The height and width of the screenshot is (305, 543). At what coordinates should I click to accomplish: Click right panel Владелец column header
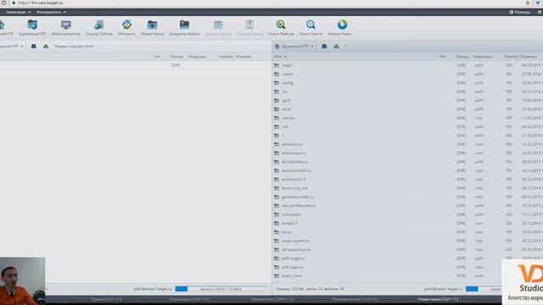click(x=483, y=57)
